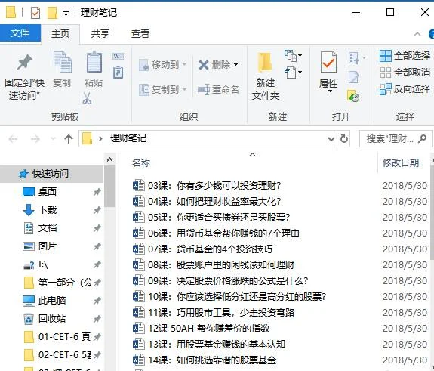Screen dimensions: 434x371
Task: Expand the address bar history dropdown
Action: [x=331, y=139]
